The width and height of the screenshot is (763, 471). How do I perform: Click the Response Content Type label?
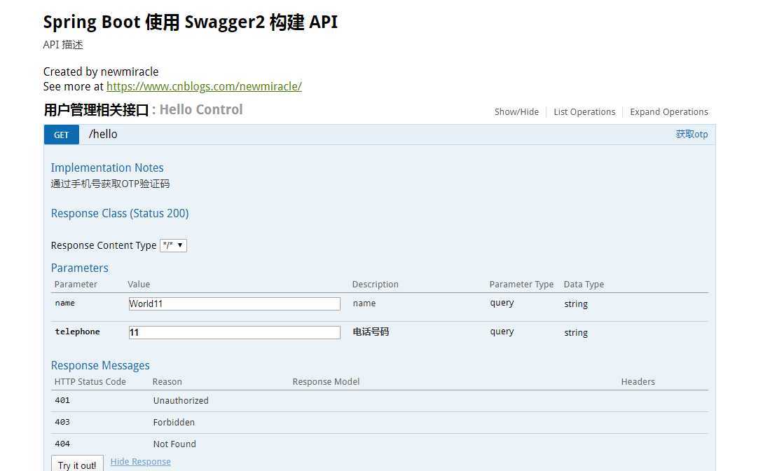click(x=104, y=245)
